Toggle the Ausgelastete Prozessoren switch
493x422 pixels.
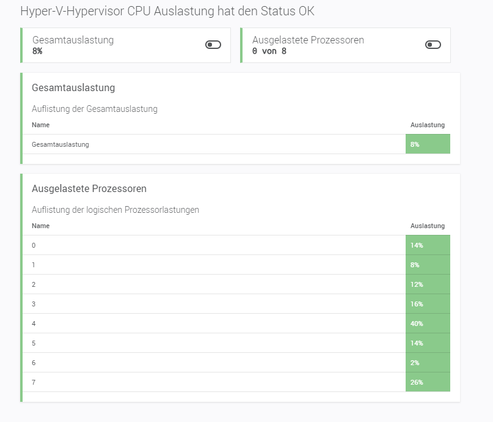(x=433, y=45)
